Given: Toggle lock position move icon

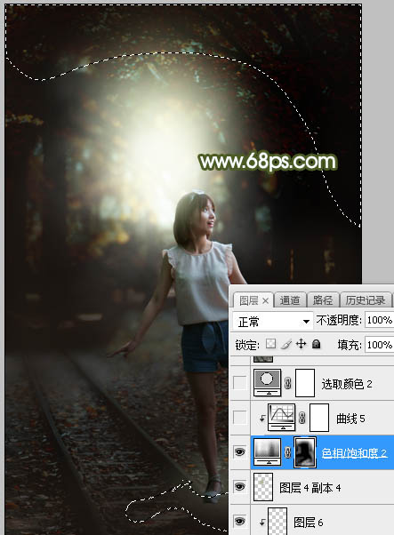Looking at the screenshot, I should click(x=301, y=344).
